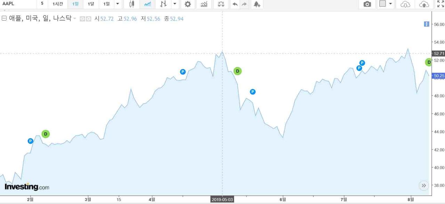This screenshot has height=204, width=445.
Task: Open the compare symbols scales icon
Action: (x=221, y=4)
